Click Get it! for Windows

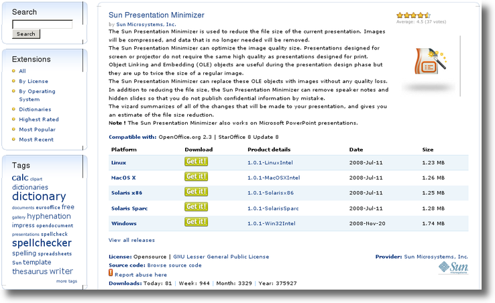click(196, 222)
